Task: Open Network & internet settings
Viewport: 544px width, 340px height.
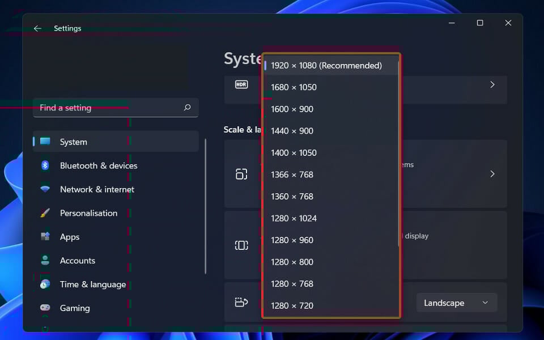Action: point(116,189)
